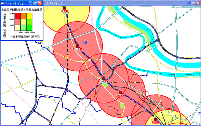Select the orange swatch in the legend grid
The height and width of the screenshot is (126, 201).
(23, 16)
